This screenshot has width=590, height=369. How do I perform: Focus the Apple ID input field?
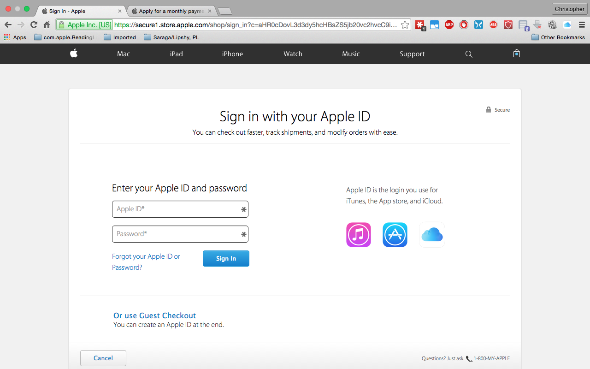[180, 209]
